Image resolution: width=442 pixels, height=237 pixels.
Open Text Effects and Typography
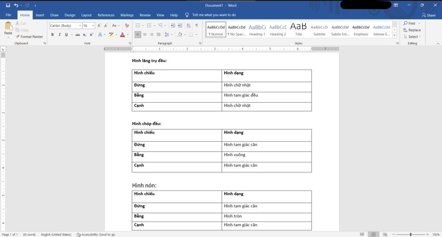point(100,34)
